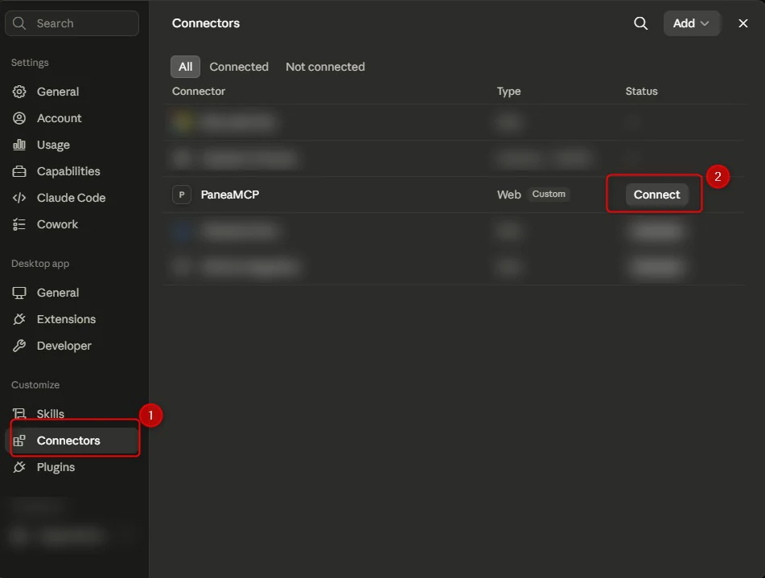Click the Status column header
765x578 pixels.
click(x=642, y=91)
